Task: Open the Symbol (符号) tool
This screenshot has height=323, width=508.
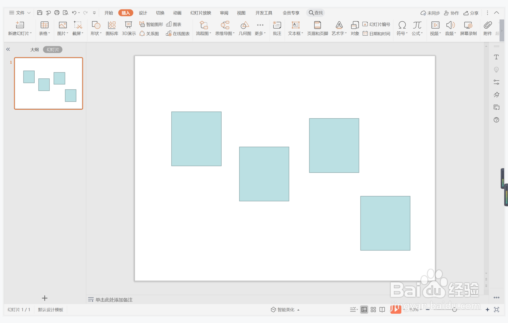Action: (x=402, y=25)
